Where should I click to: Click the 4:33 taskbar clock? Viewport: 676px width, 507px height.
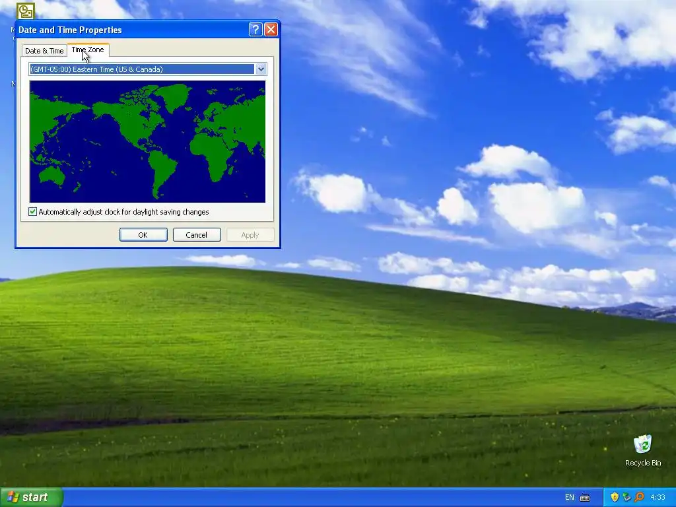(x=658, y=498)
